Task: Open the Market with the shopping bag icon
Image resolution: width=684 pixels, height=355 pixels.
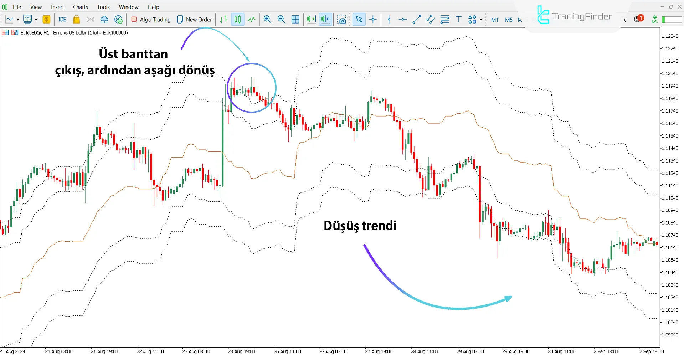Action: pos(76,20)
